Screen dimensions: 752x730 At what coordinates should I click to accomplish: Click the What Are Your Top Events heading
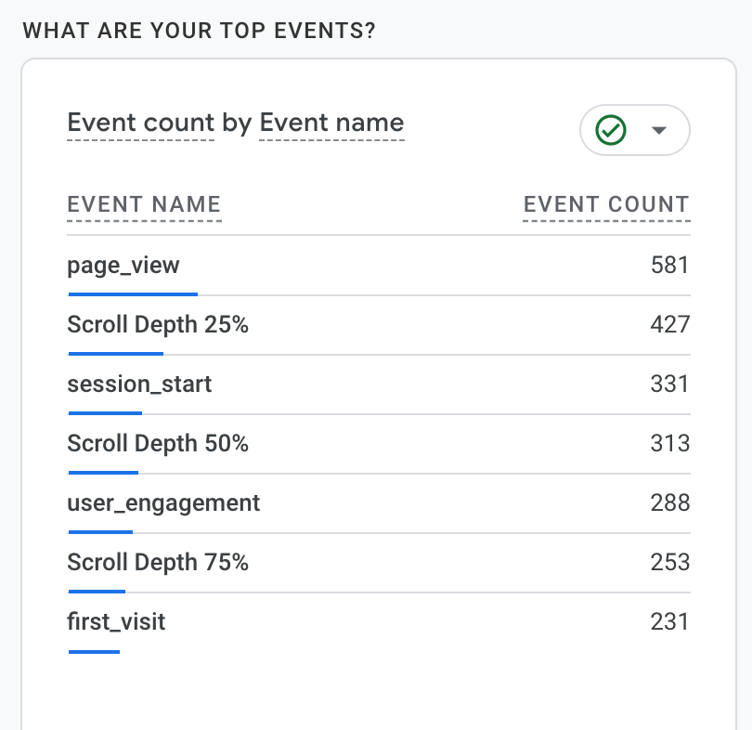pos(199,31)
